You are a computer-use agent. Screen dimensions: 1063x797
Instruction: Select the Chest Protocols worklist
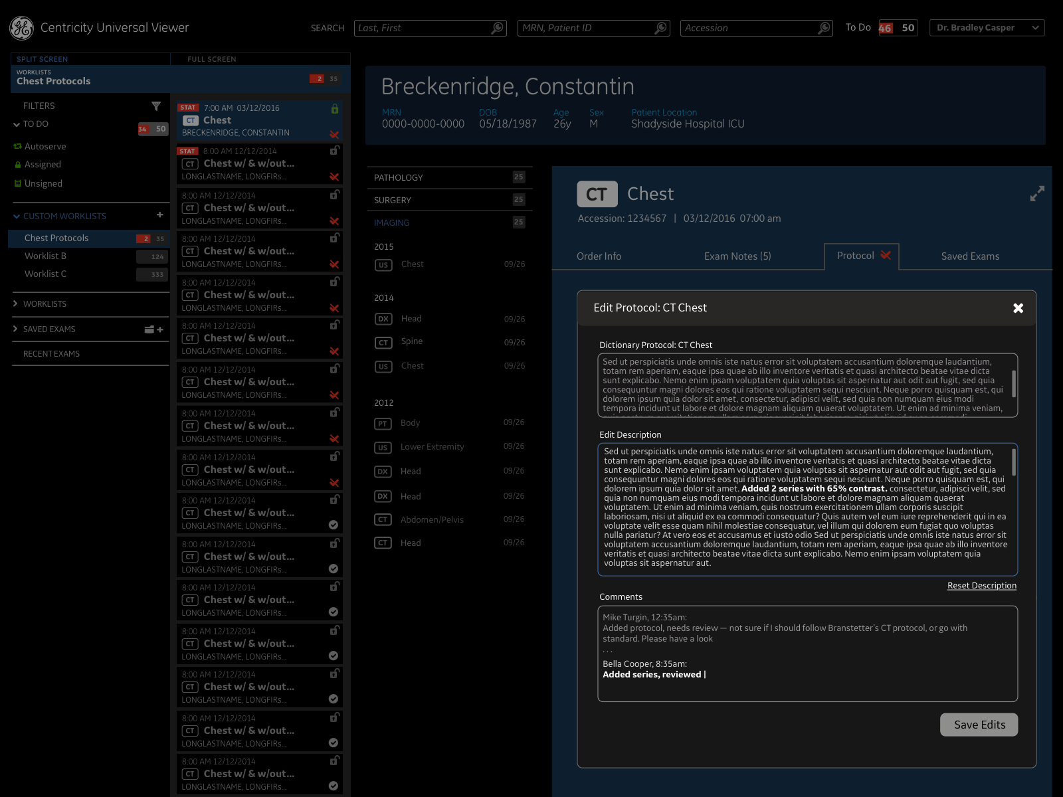click(88, 238)
